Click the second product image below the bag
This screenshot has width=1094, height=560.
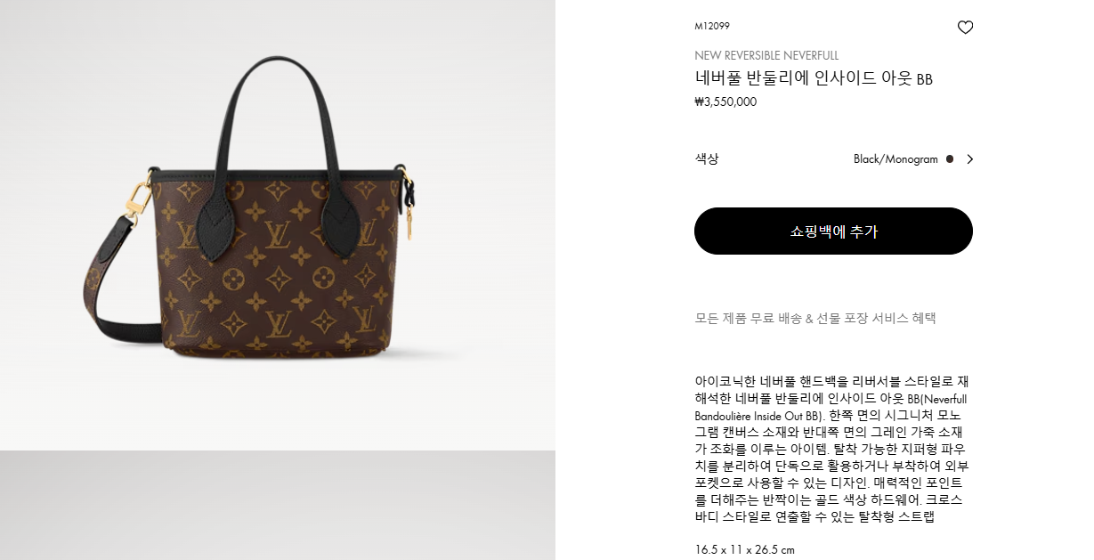(278, 506)
